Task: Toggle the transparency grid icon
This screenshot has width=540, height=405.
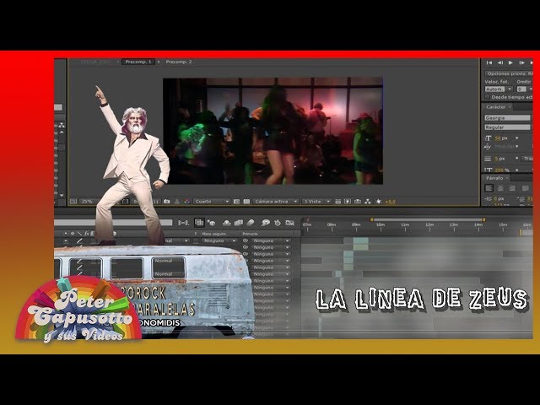Action: [246, 202]
